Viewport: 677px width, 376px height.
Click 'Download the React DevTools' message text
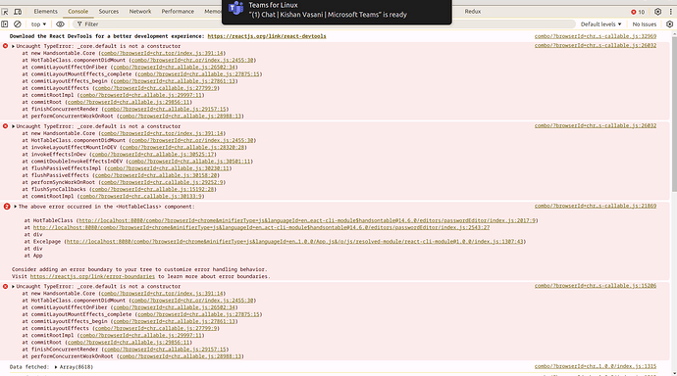107,36
